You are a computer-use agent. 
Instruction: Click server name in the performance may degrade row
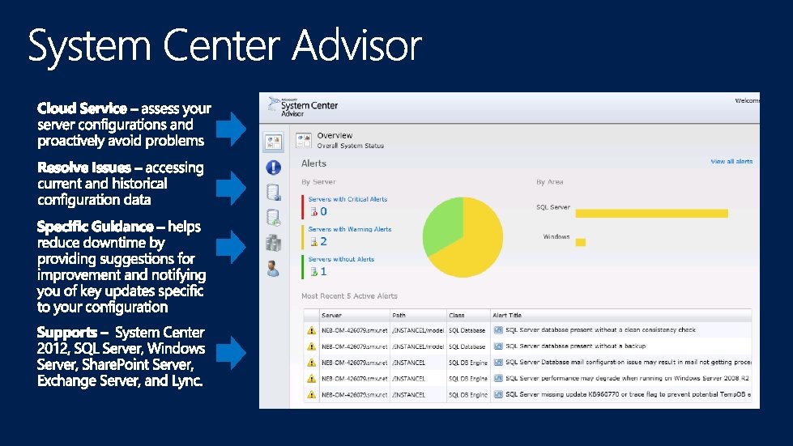[355, 378]
